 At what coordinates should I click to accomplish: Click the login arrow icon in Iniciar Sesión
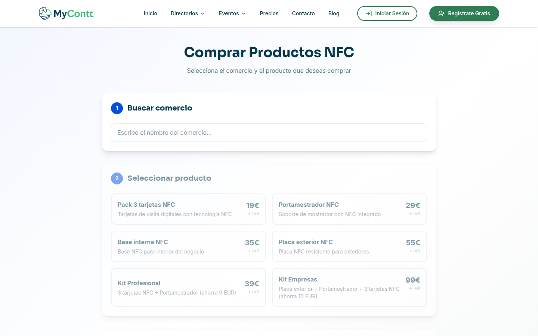click(x=369, y=13)
